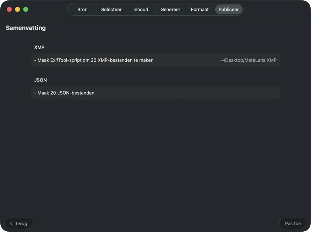Click the Samenvatting heading

pyautogui.click(x=26, y=27)
